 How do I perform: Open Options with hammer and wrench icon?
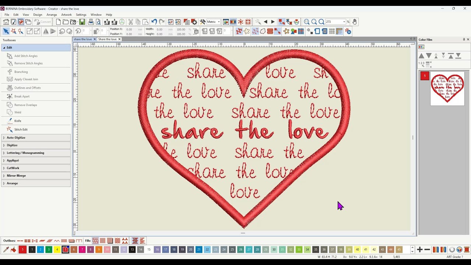202,22
